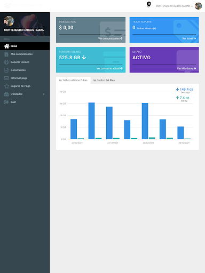
Task: Open the notifications bell icon
Action: click(148, 5)
